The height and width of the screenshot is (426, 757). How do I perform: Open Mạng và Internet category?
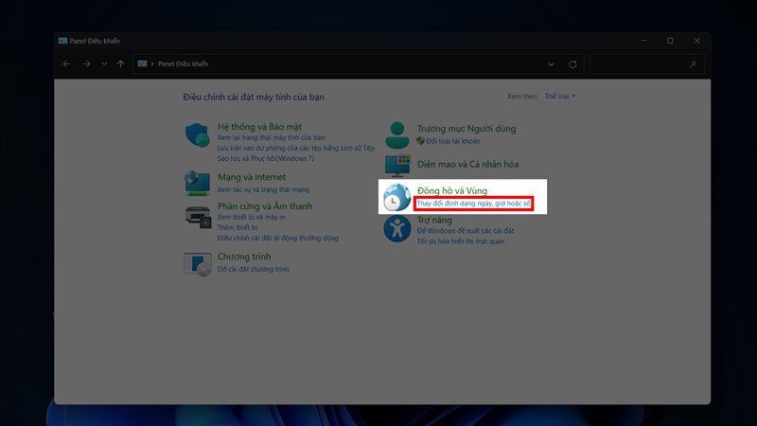[252, 177]
